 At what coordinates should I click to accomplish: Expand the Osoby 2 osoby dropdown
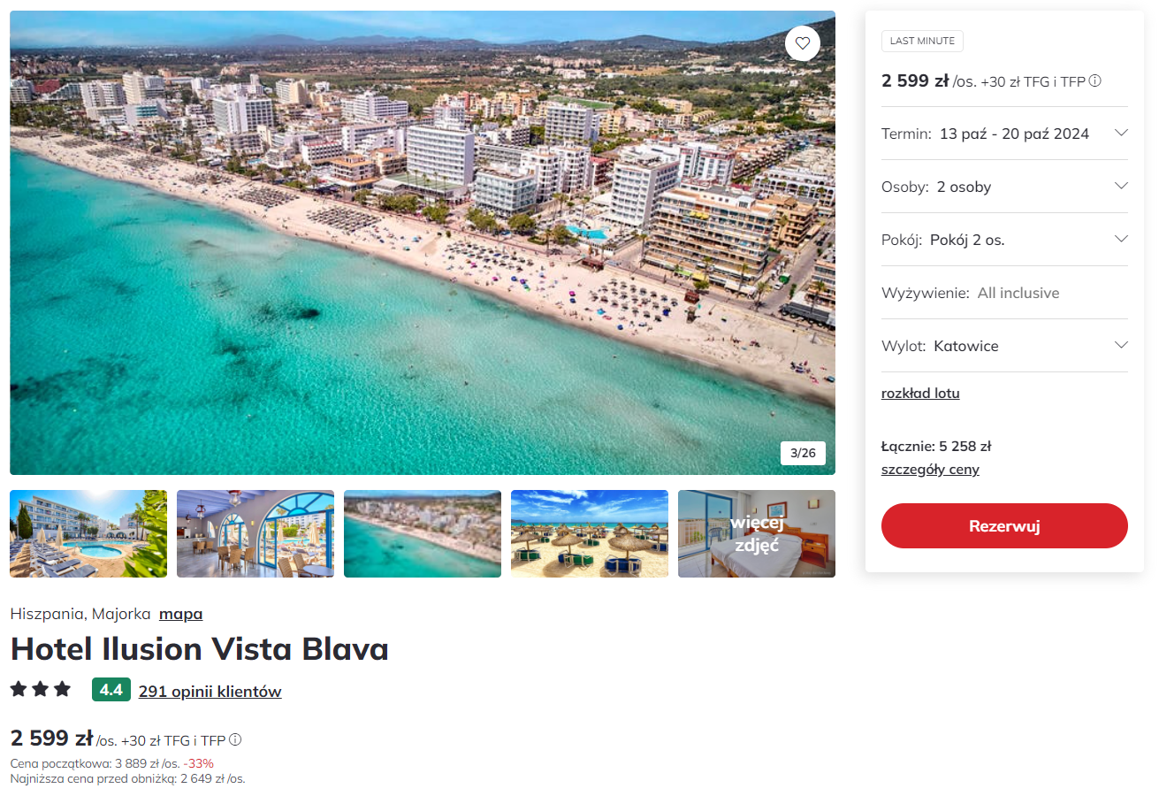(x=1004, y=187)
